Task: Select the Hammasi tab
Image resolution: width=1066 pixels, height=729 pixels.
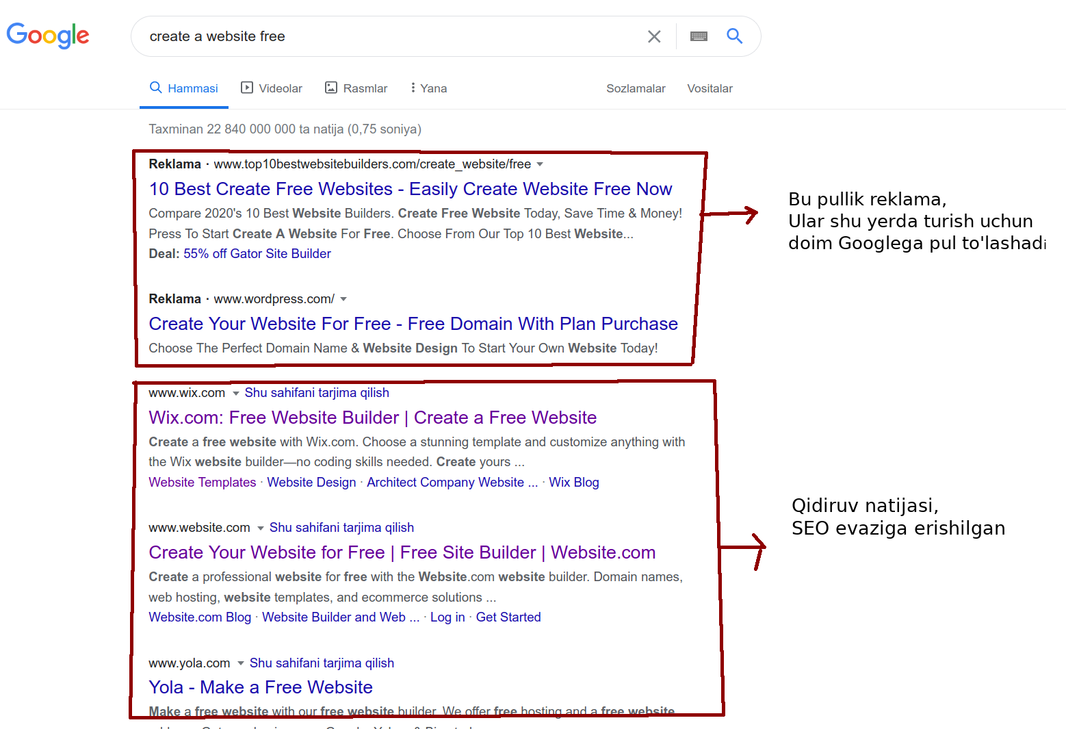Action: (x=184, y=88)
